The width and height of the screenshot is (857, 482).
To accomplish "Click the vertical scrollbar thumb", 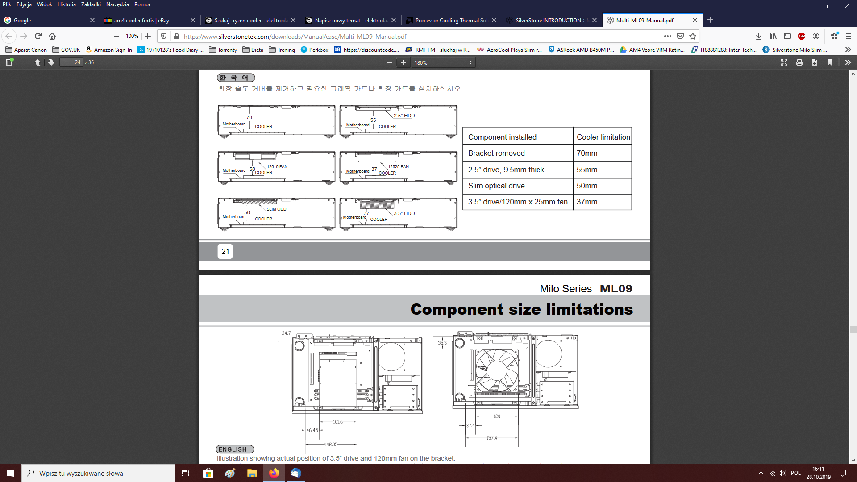I will (x=853, y=329).
